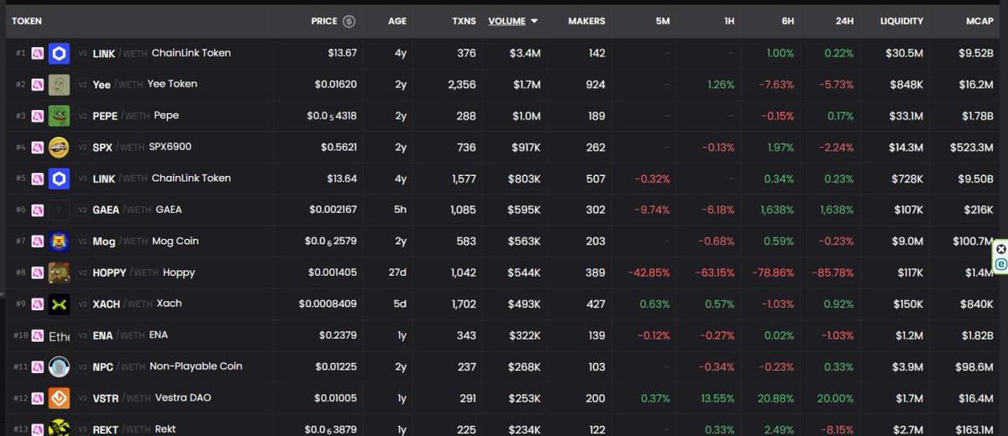Sort by the MCAP column header
This screenshot has height=436, width=1008.
[x=979, y=21]
